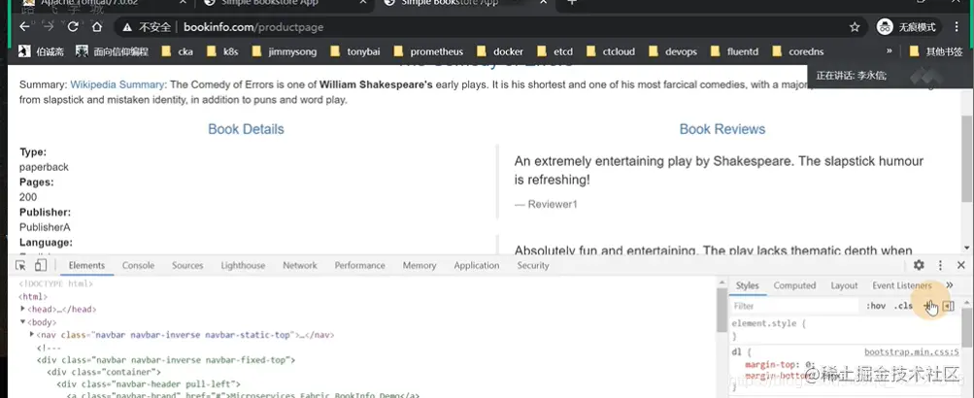Close the active Simple Bookstore App tab
974x398 pixels.
coord(543,3)
